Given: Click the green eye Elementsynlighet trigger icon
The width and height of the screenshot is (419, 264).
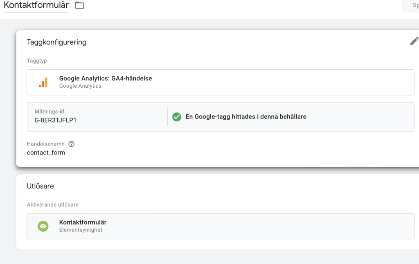Looking at the screenshot, I should tap(43, 226).
